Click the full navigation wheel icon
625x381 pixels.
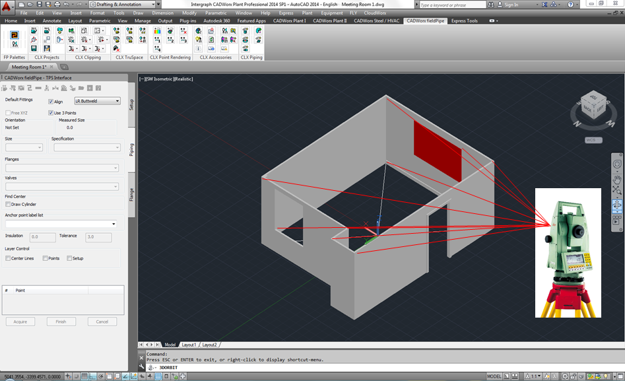pos(617,164)
